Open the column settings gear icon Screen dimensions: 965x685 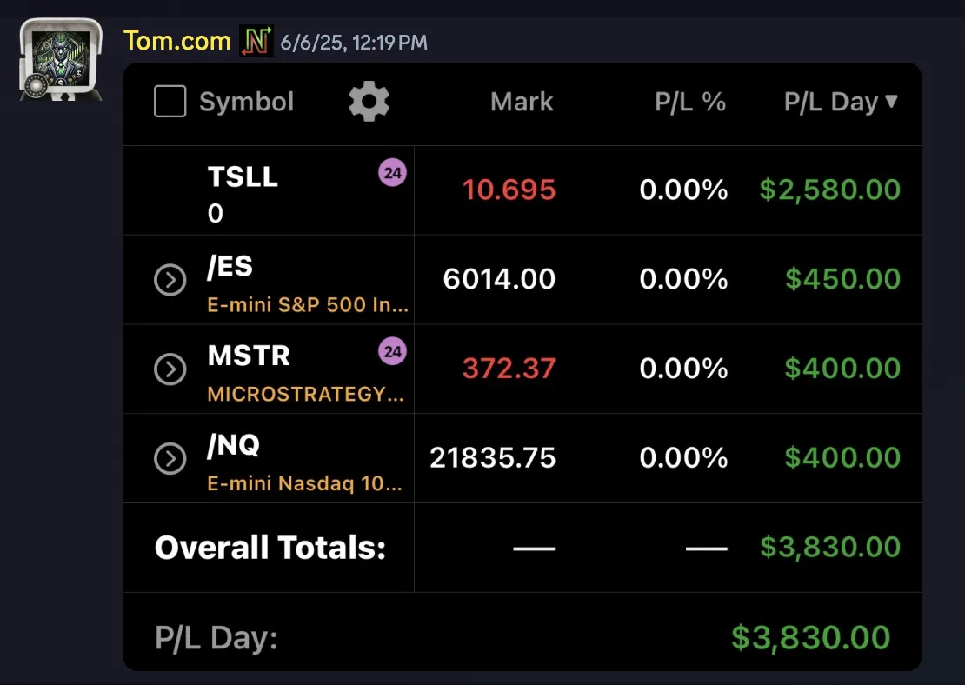tap(369, 102)
